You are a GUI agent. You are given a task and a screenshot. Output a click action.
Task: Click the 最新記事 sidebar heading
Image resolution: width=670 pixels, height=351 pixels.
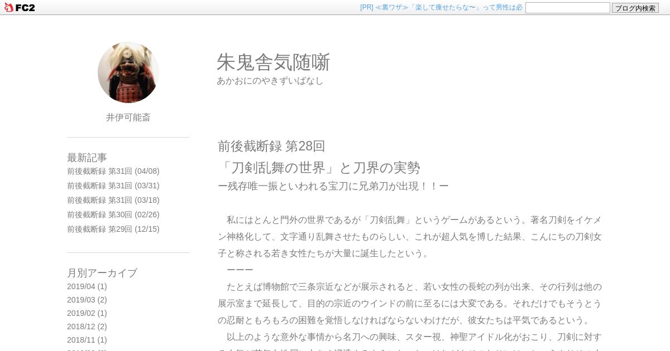click(x=87, y=158)
